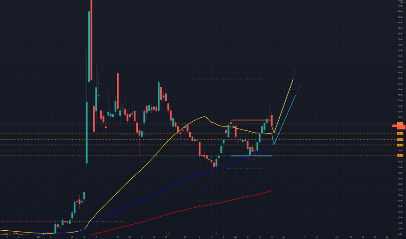The height and width of the screenshot is (239, 406).
Task: Click the 'Jul' label on time axis
Action: click(336, 237)
